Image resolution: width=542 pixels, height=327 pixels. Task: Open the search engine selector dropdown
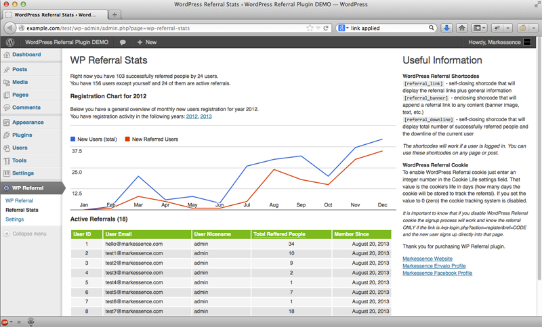tap(343, 28)
